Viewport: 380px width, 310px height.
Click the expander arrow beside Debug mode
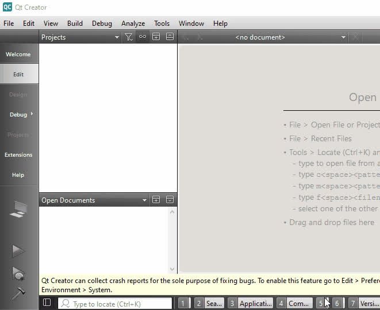32,114
